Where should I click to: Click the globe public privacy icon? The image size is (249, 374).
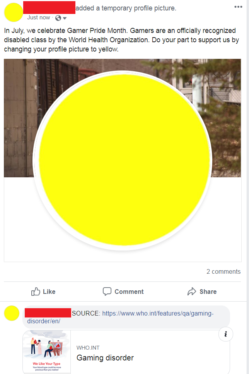pyautogui.click(x=58, y=18)
